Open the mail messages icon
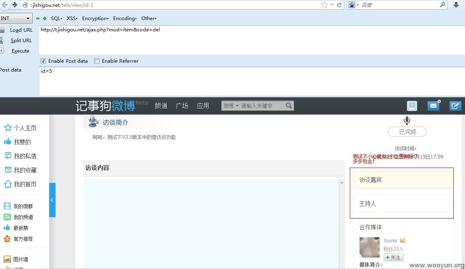This screenshot has width=465, height=269. tap(433, 105)
